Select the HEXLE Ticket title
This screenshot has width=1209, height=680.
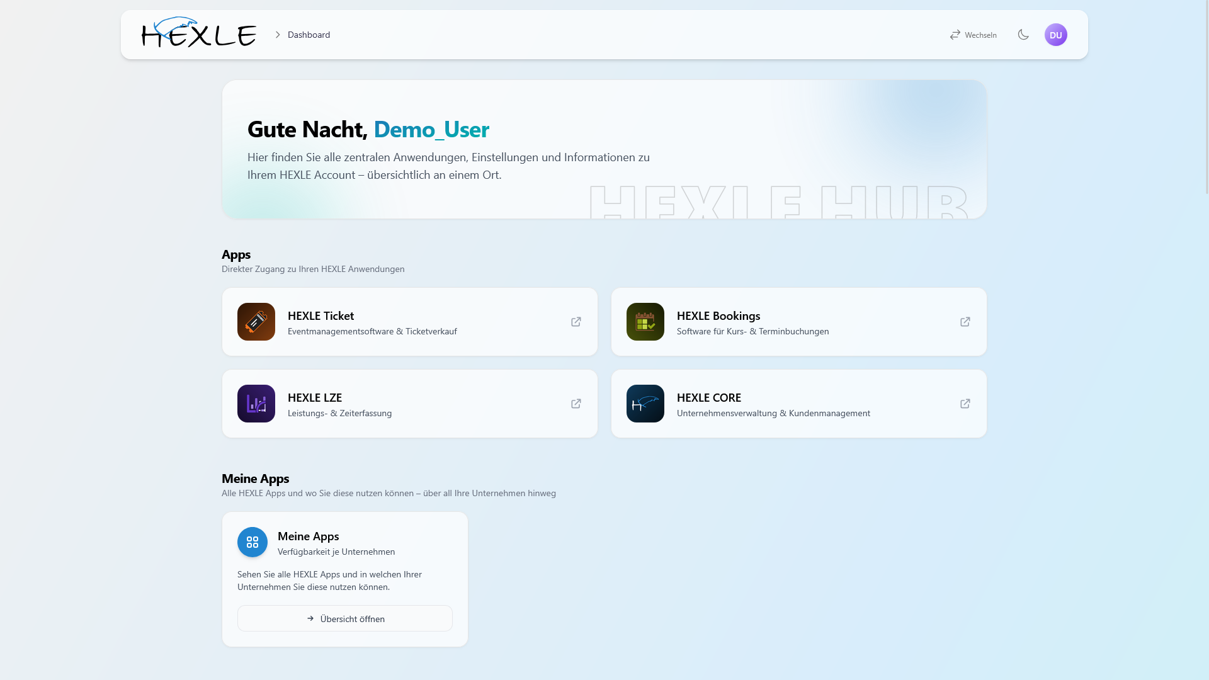point(321,315)
